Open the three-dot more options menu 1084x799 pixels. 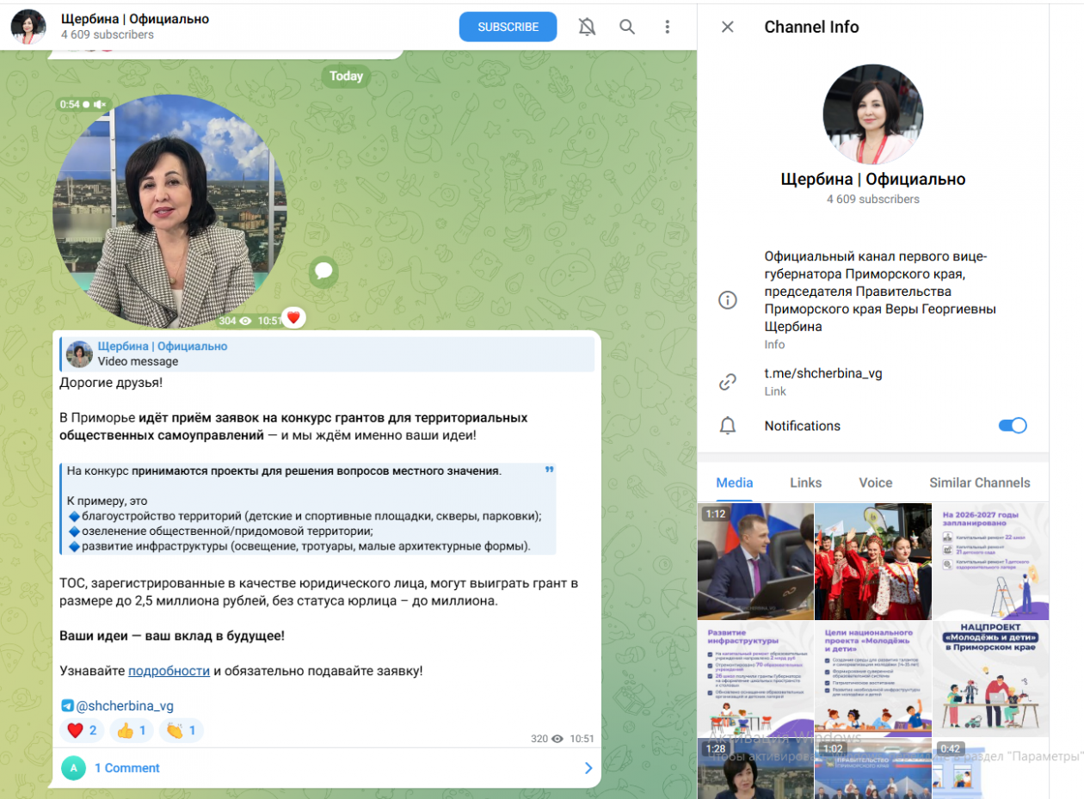tap(667, 27)
